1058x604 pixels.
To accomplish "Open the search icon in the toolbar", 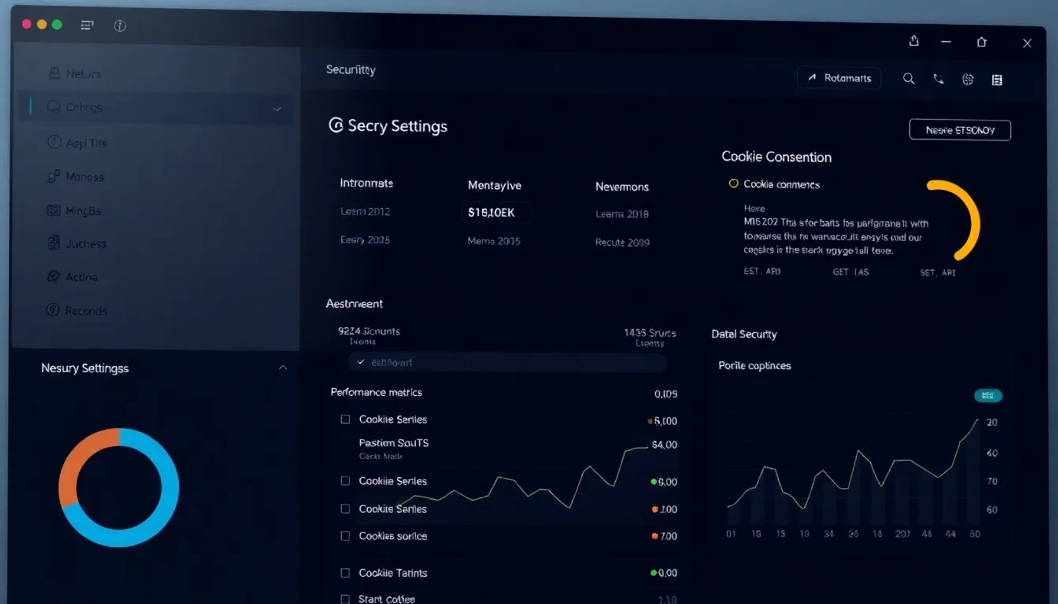I will tap(909, 78).
